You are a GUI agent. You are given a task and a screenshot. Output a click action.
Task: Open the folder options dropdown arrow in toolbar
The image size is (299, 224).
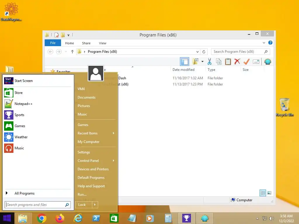point(202,62)
